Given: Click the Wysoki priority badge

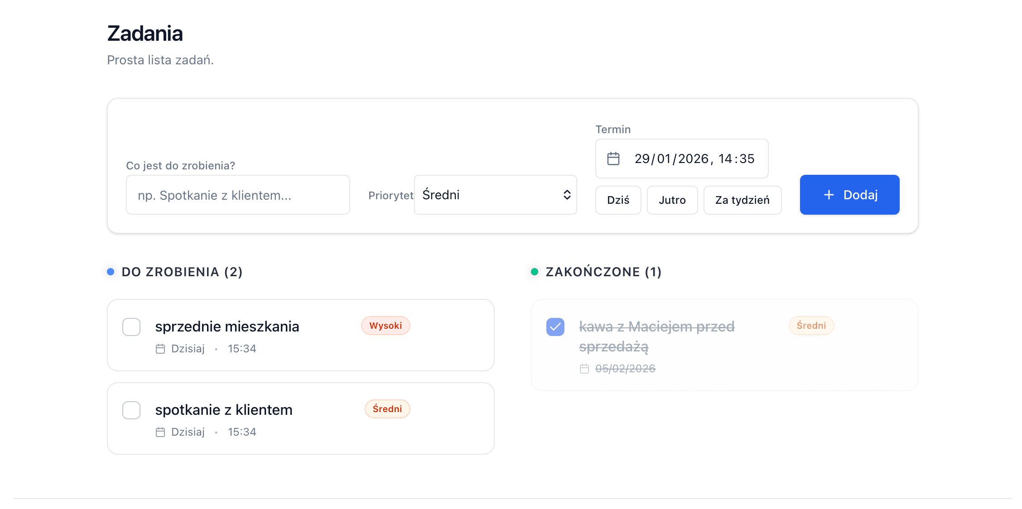Looking at the screenshot, I should pos(385,326).
